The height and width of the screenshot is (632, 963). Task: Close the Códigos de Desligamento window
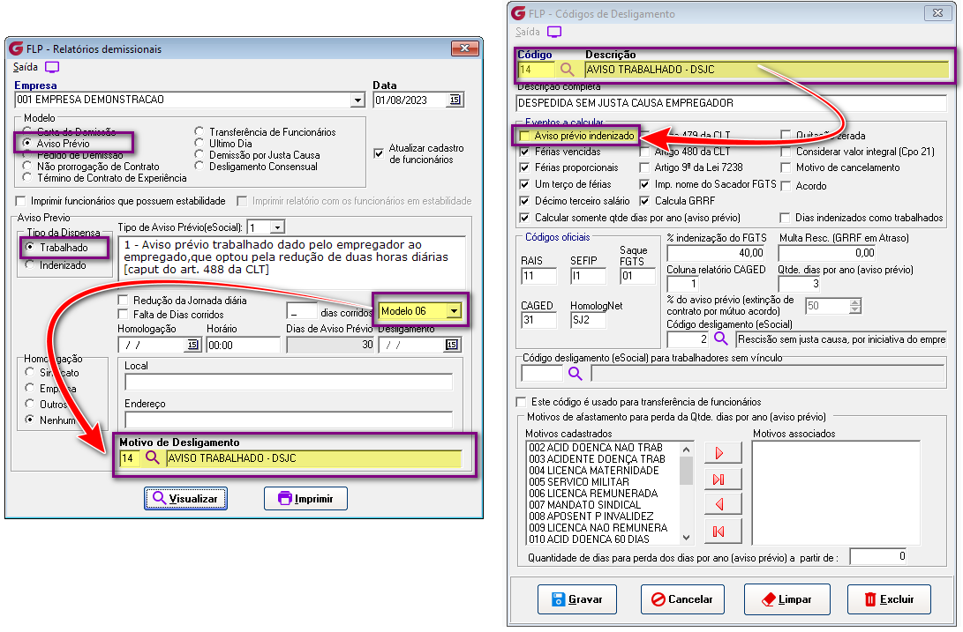(937, 13)
